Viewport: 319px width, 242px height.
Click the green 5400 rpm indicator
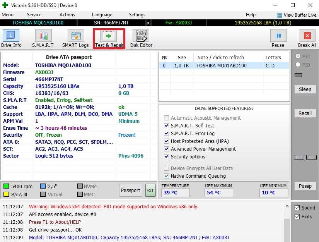[6, 186]
